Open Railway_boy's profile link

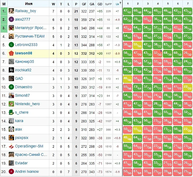(25, 11)
